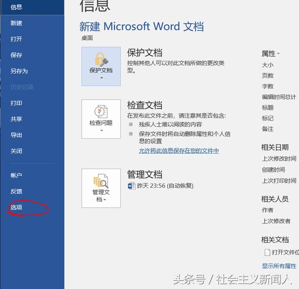Image resolution: width=299 pixels, height=289 pixels.
Task: Click the blank file icon by 打开文件位置
Action: pyautogui.click(x=267, y=252)
